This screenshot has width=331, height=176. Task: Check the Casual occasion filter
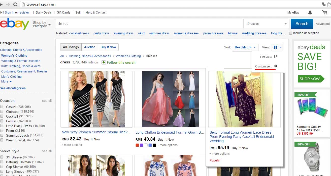click(x=2, y=107)
